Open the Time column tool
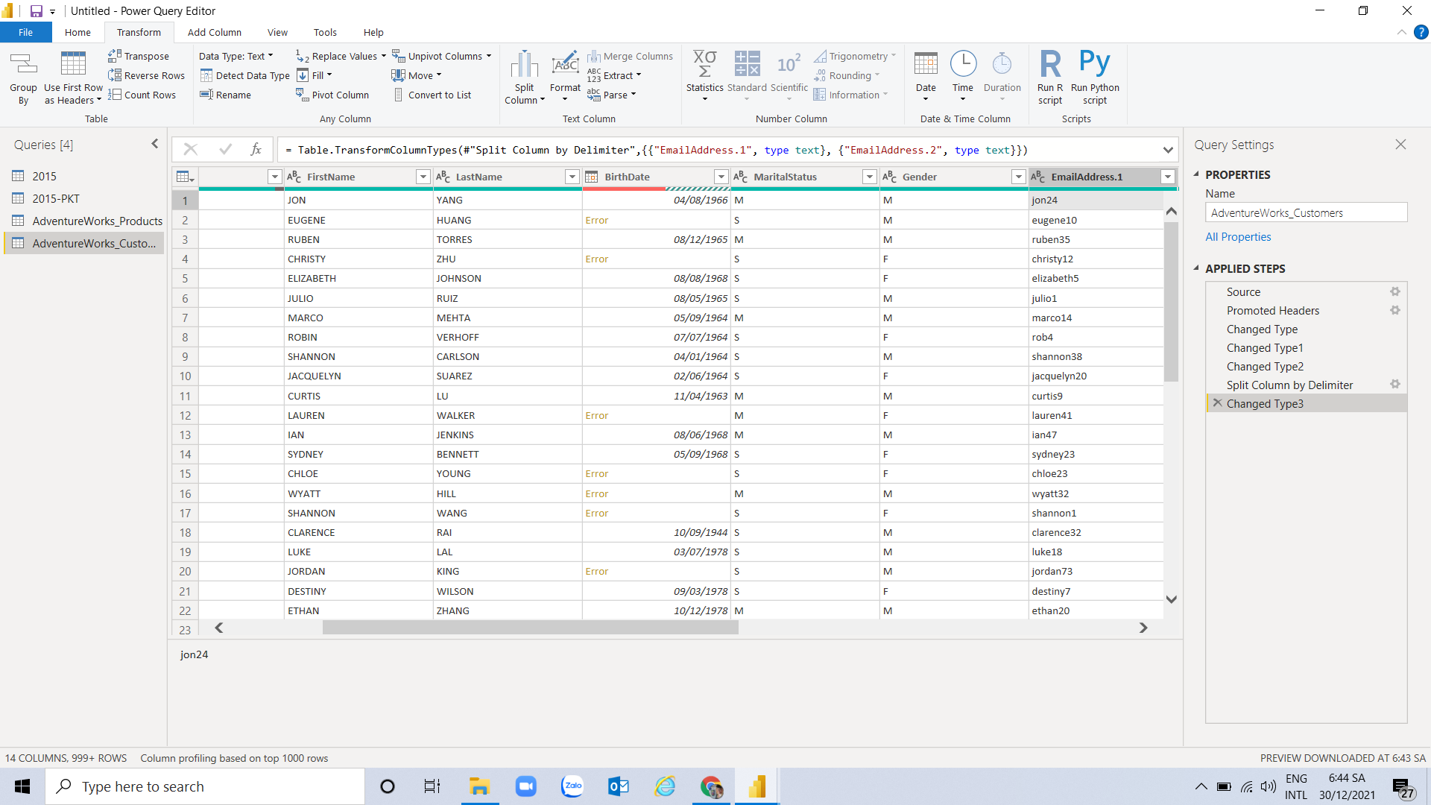The image size is (1431, 805). pyautogui.click(x=963, y=78)
